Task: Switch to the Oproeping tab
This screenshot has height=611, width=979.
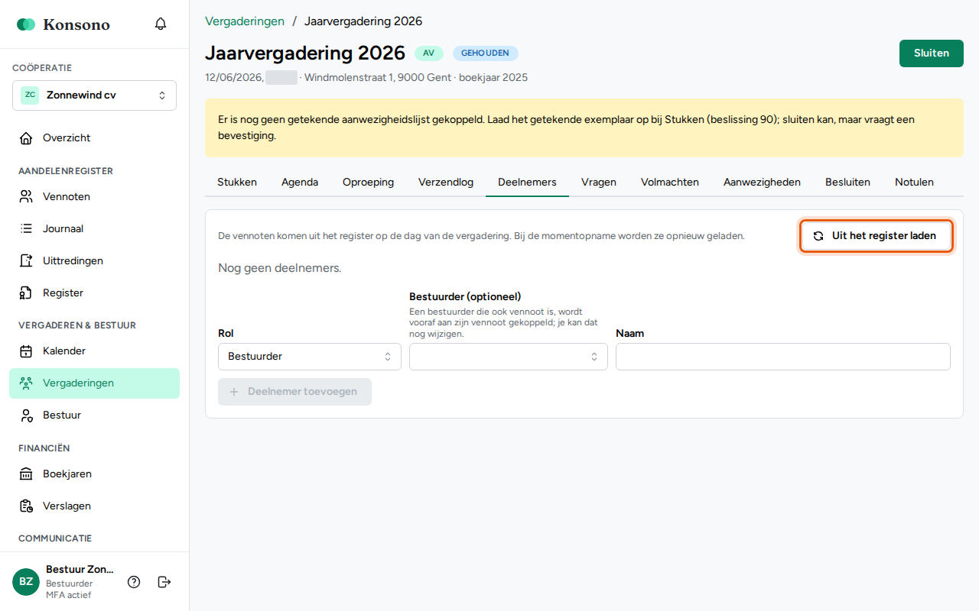Action: 368,183
